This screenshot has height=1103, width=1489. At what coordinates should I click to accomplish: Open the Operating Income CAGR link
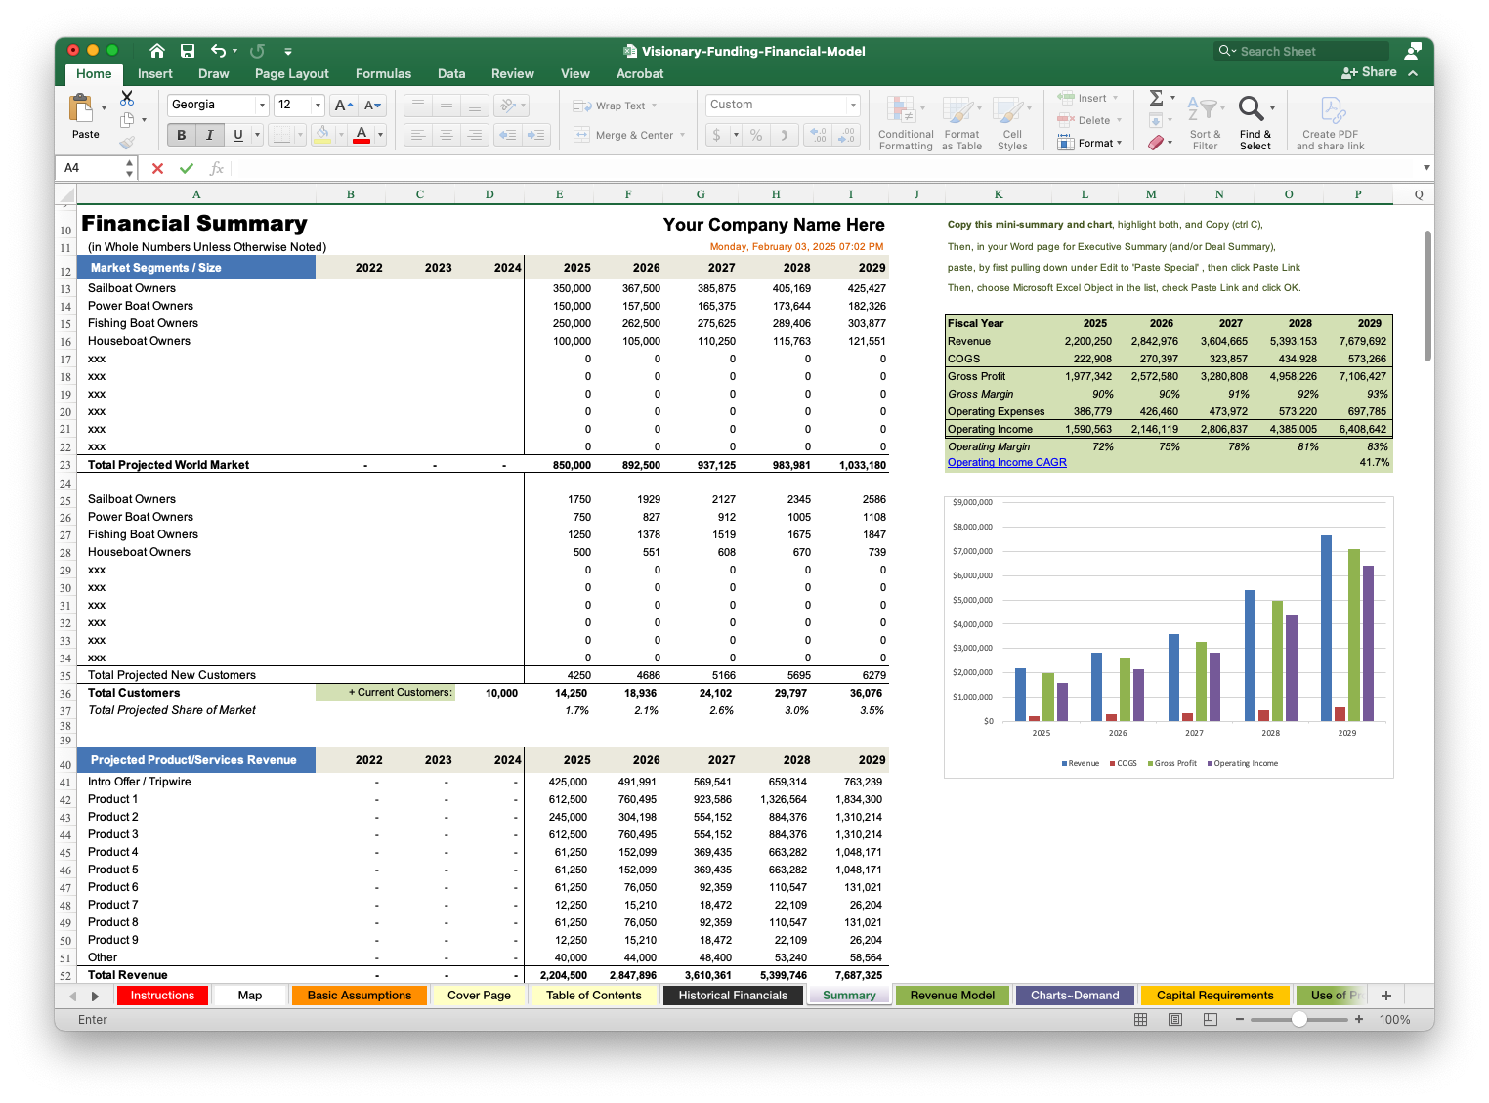click(1006, 463)
